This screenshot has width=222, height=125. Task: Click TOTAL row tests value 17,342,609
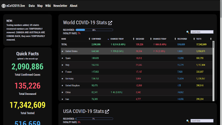201,44
